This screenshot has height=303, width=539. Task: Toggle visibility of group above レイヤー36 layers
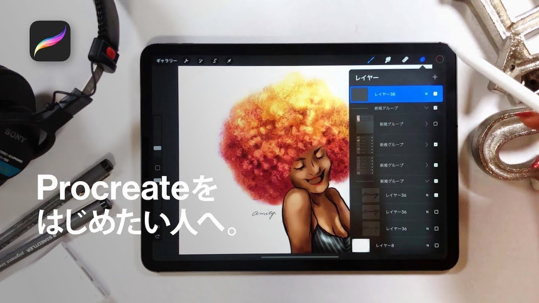[435, 181]
